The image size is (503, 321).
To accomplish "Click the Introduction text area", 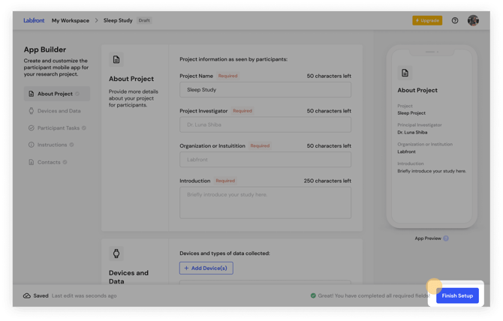I will 265,202.
